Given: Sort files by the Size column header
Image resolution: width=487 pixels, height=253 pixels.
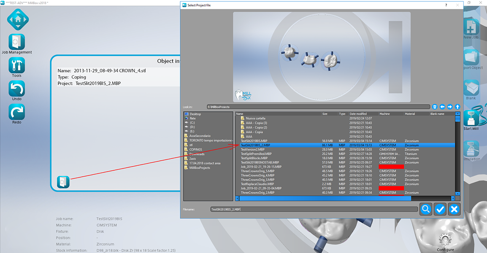Looking at the screenshot, I should tap(330, 114).
